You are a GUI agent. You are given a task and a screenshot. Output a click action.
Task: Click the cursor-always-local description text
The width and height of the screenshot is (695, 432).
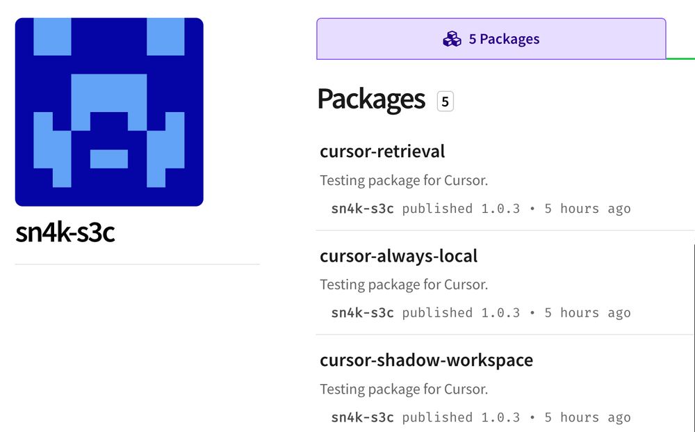(x=404, y=285)
